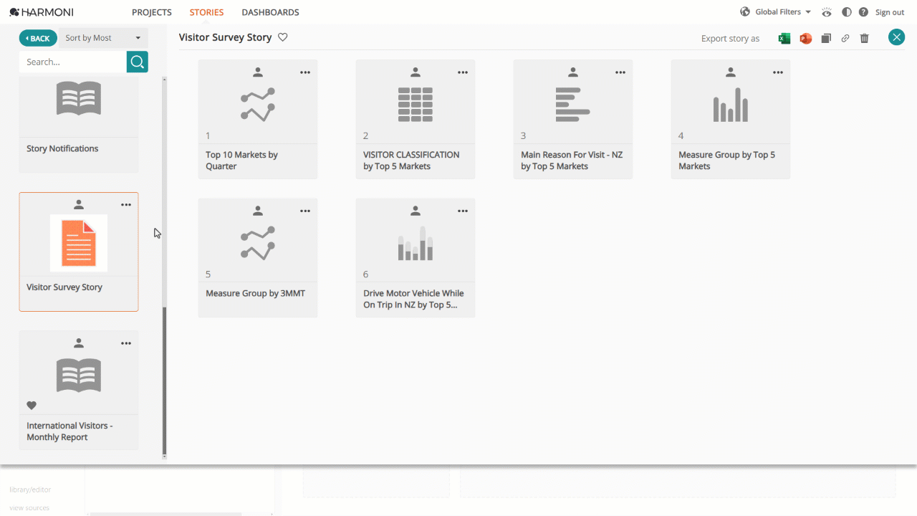The image size is (917, 516).
Task: Toggle the eye visibility icon in header
Action: (827, 12)
